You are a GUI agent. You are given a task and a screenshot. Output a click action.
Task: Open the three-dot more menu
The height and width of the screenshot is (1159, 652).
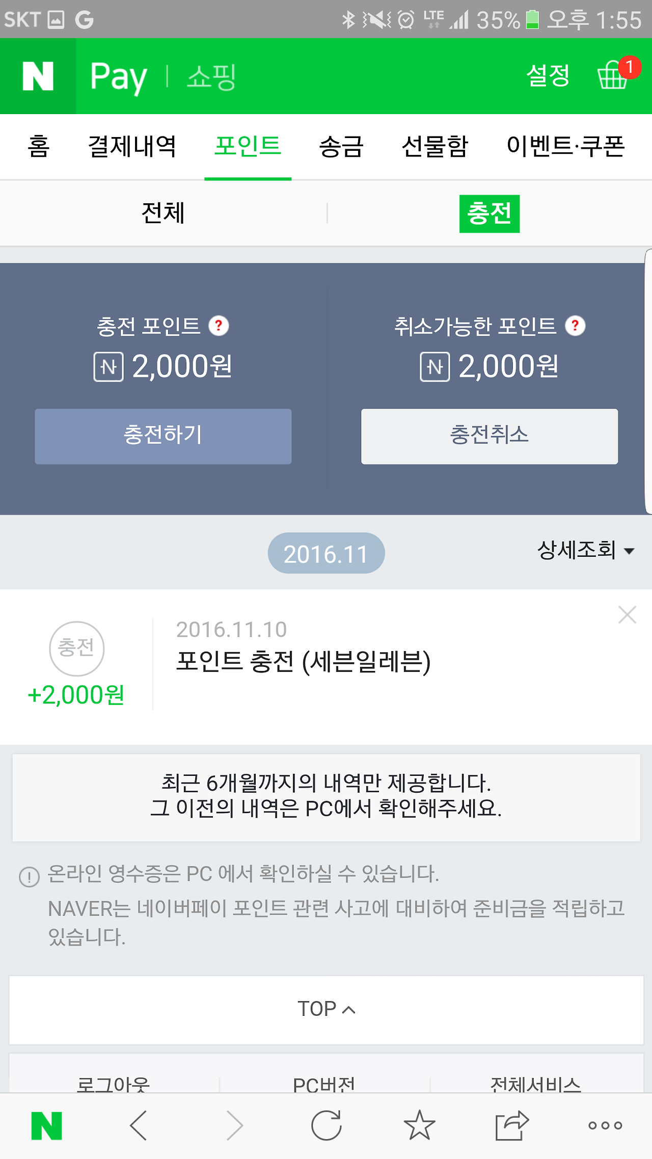[x=605, y=1125]
